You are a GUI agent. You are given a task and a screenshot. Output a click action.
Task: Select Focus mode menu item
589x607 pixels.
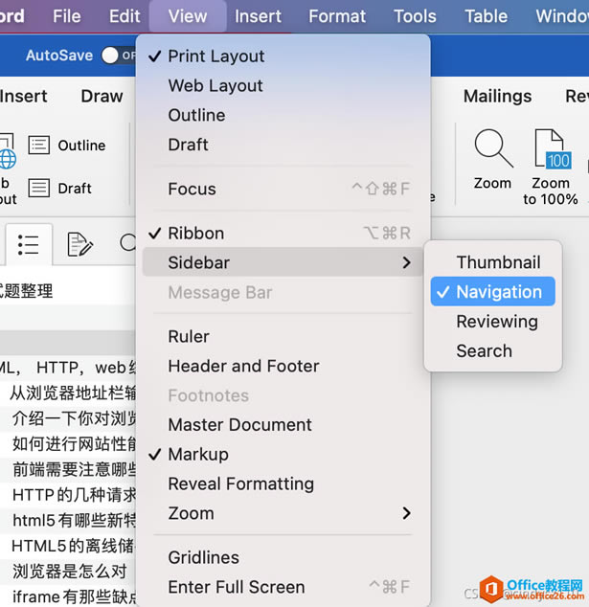click(283, 190)
